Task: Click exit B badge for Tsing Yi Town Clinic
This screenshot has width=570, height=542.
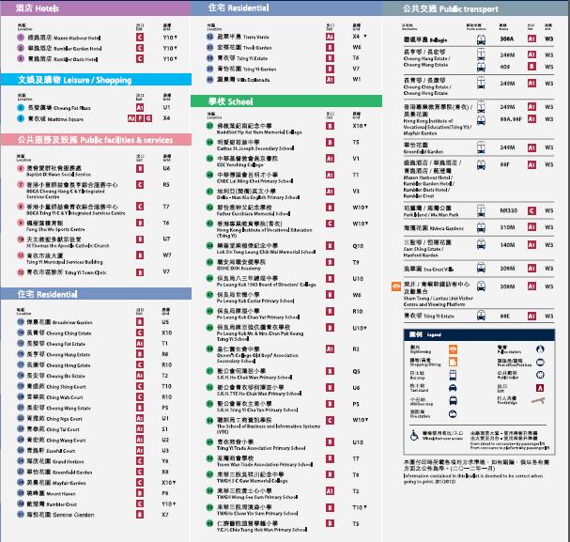Action: click(140, 271)
